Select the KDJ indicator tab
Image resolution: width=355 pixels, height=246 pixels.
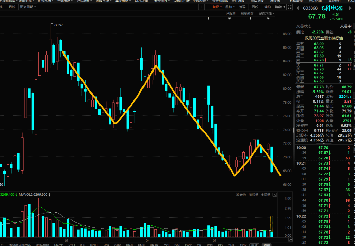click(71, 245)
